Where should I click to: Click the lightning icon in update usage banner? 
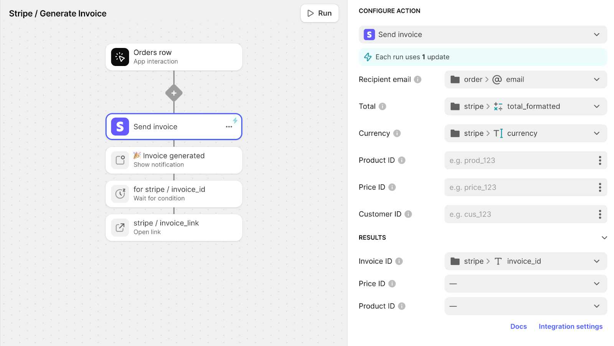(368, 57)
